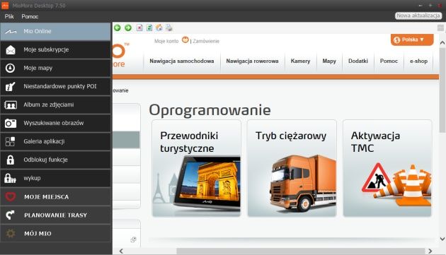Click the red heart Moje Miejsca icon
This screenshot has width=446, height=255.
(11, 197)
